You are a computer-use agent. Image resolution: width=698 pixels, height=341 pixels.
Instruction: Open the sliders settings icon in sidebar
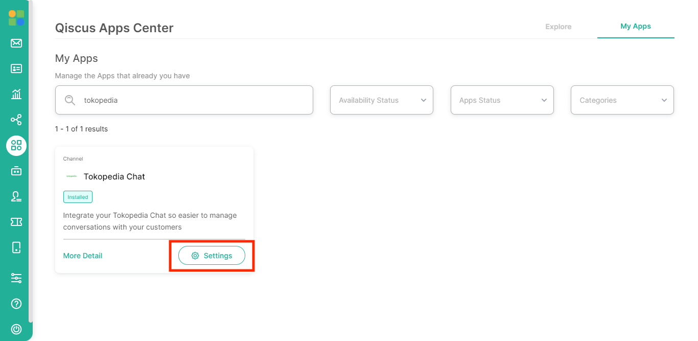click(x=16, y=278)
